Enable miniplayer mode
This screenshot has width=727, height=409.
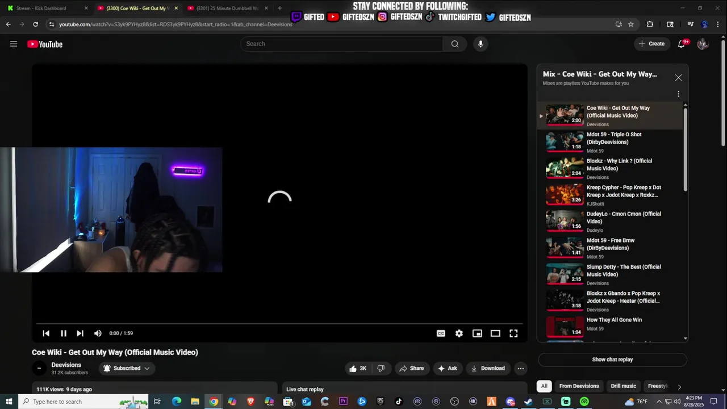477,333
